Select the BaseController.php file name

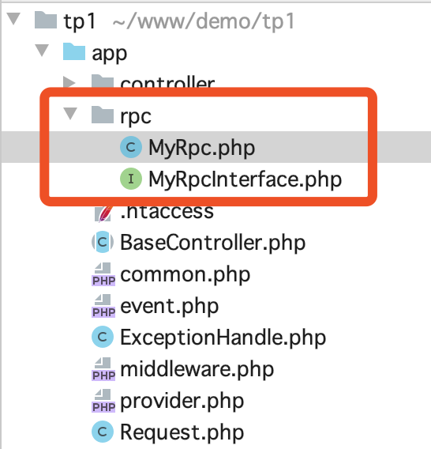213,243
